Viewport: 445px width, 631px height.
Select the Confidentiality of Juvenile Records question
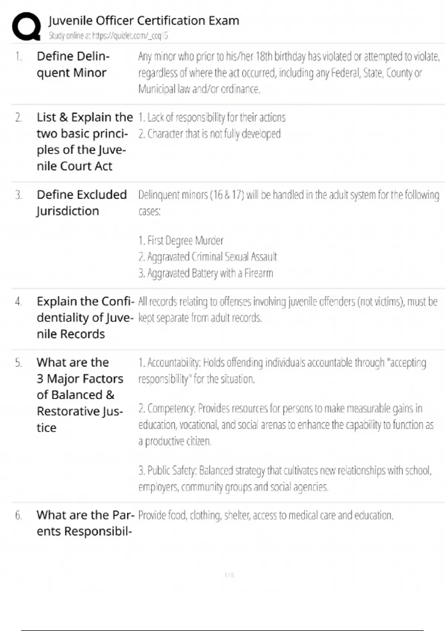tap(85, 317)
